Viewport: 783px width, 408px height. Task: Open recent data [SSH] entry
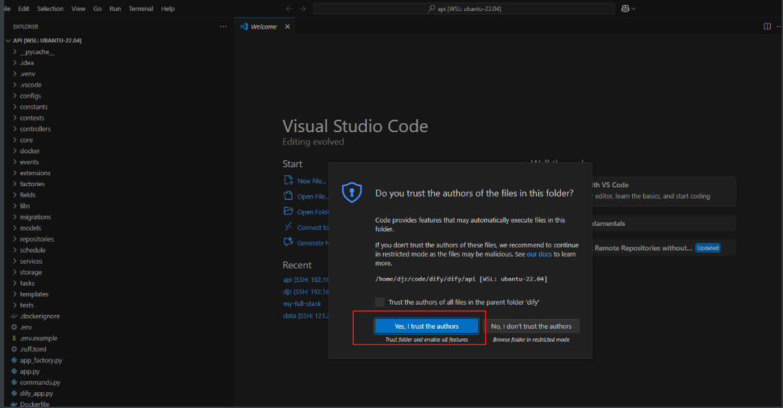click(x=306, y=316)
